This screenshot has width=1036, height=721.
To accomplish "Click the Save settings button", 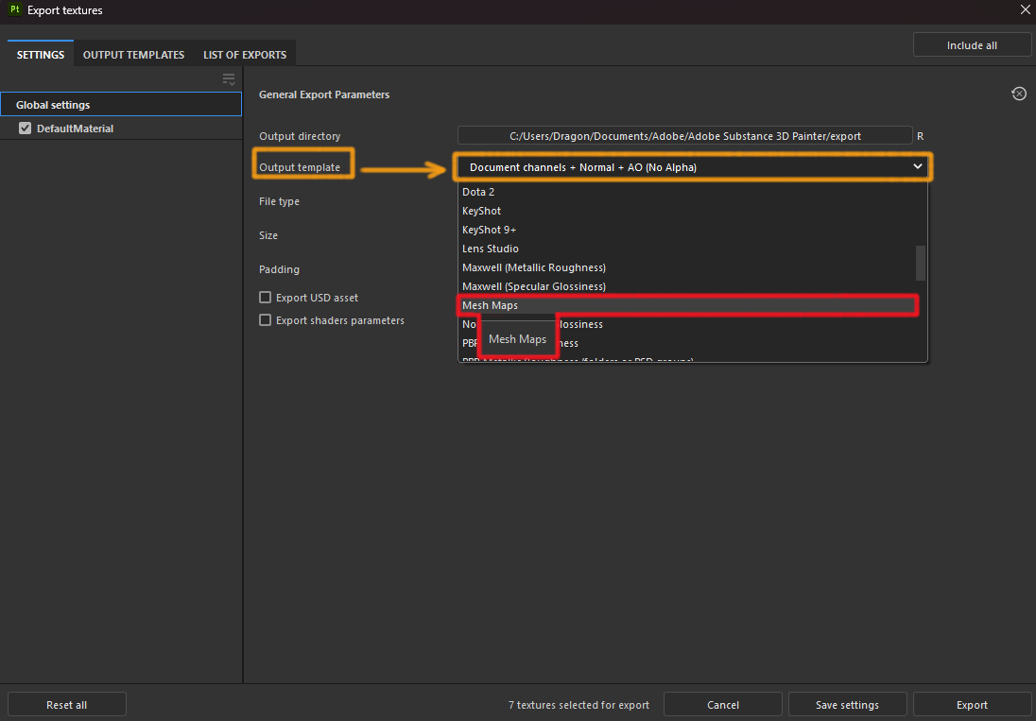I will (847, 705).
